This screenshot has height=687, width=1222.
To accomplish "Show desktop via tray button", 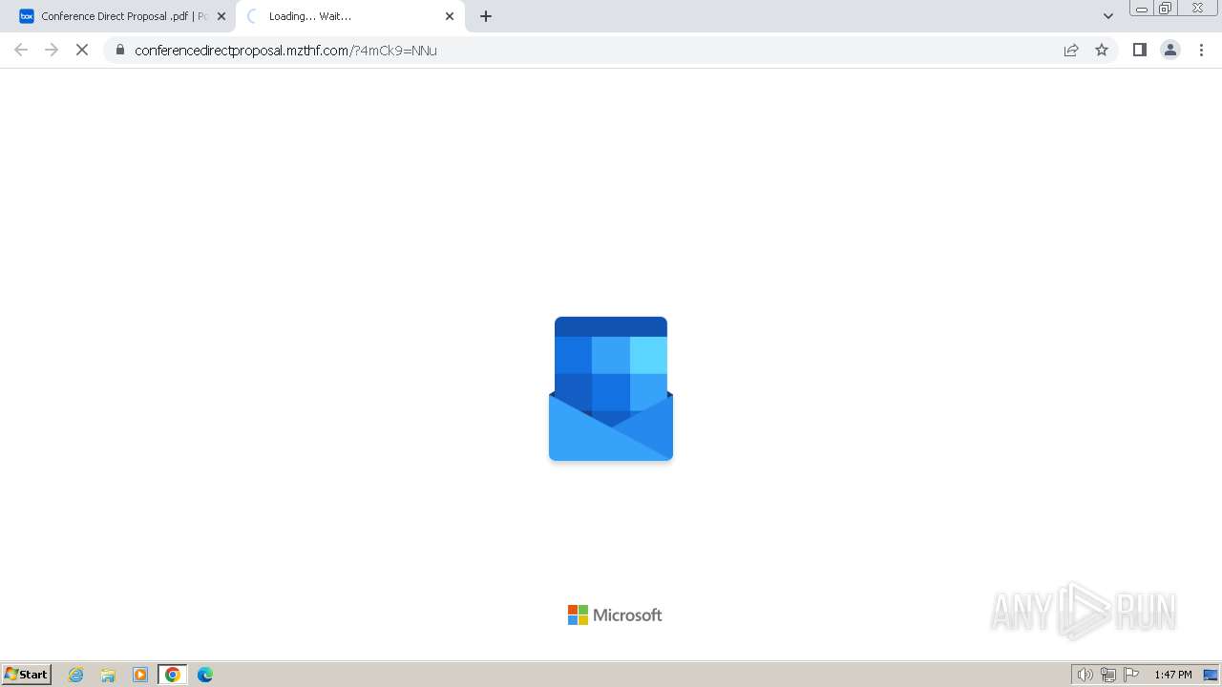I will [1211, 675].
